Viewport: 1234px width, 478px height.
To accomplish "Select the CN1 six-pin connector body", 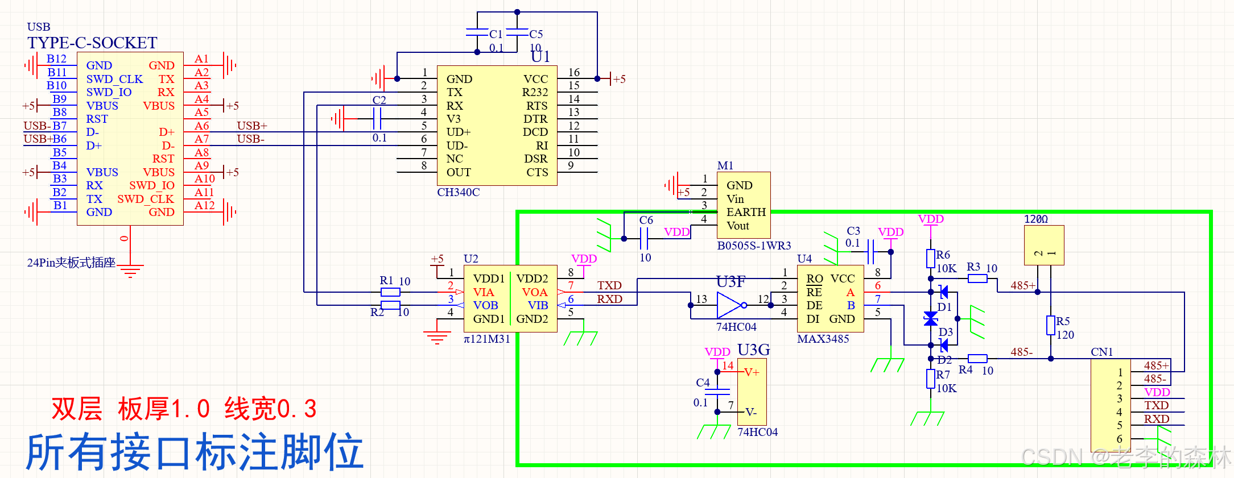I will (1111, 405).
